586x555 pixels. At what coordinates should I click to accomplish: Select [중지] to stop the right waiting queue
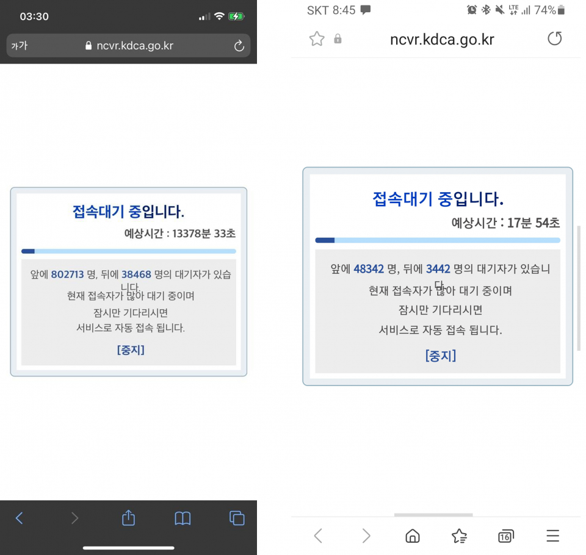coord(440,356)
